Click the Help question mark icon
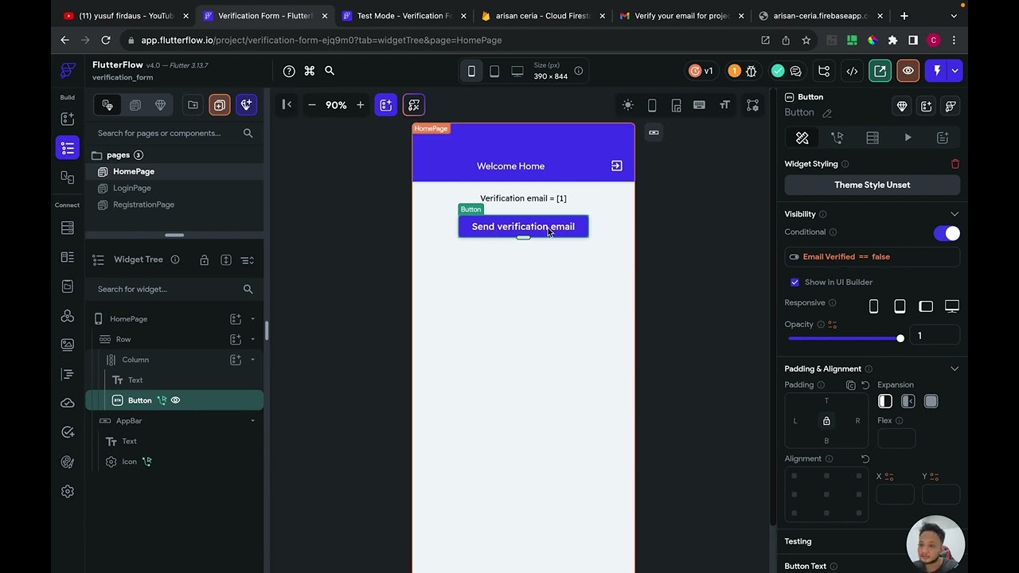 pos(289,71)
